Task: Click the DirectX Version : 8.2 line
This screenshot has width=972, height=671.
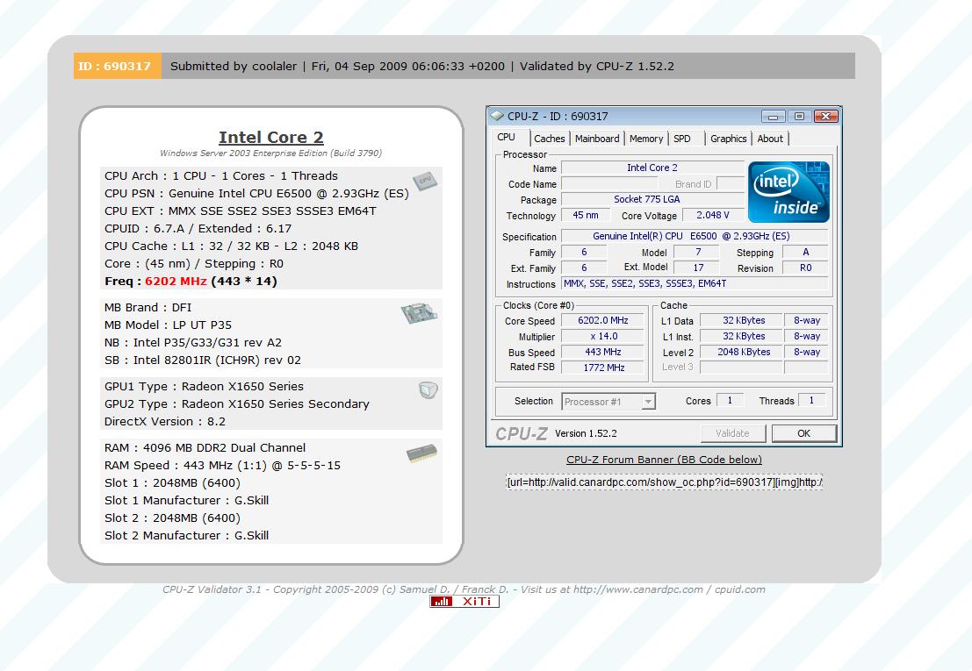Action: point(165,422)
